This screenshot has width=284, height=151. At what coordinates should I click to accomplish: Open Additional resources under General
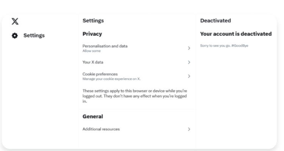tap(137, 129)
